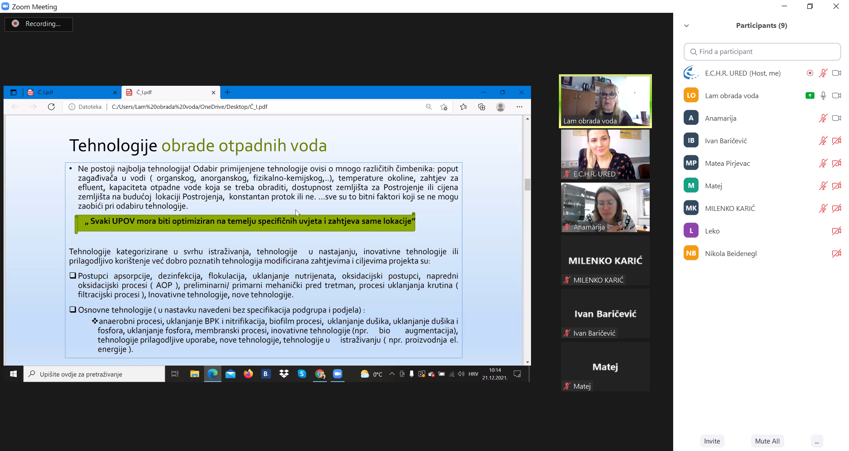Click Nikola Beidenegl NB avatar icon
The height and width of the screenshot is (451, 849).
pos(690,253)
